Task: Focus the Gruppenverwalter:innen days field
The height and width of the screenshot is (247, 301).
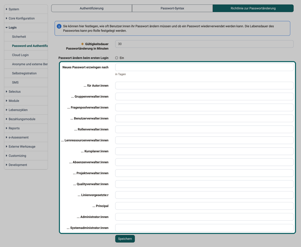Action: 204,97
